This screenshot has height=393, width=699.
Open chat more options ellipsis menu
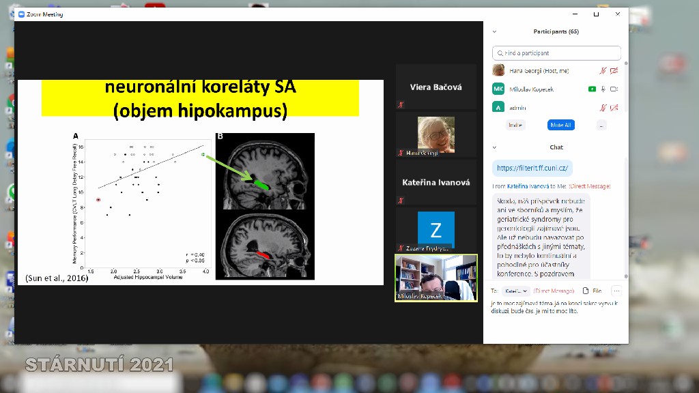tap(616, 291)
